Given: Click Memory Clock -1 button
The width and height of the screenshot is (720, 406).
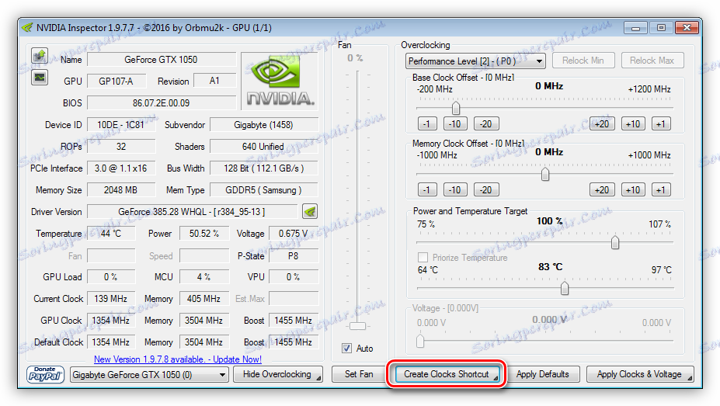Looking at the screenshot, I should (427, 190).
